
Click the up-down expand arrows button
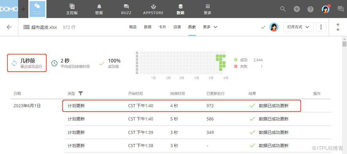(x=338, y=27)
